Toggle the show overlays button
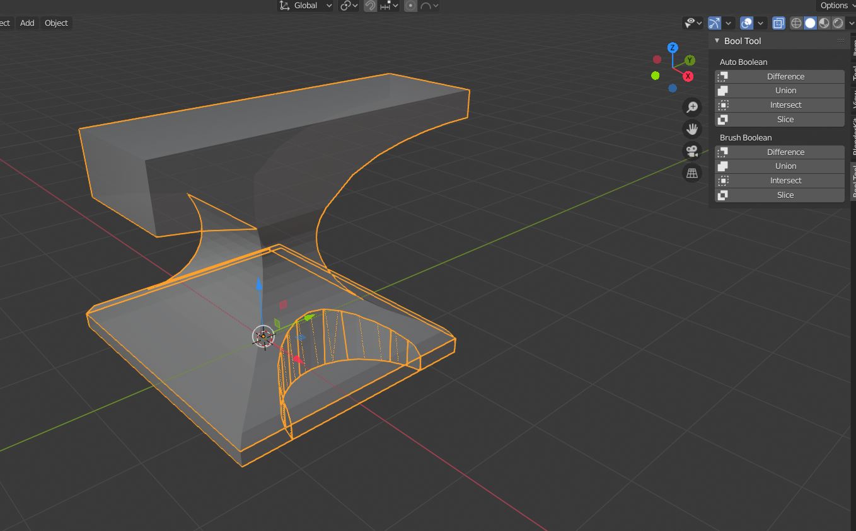Image resolution: width=856 pixels, height=531 pixels. pyautogui.click(x=746, y=23)
